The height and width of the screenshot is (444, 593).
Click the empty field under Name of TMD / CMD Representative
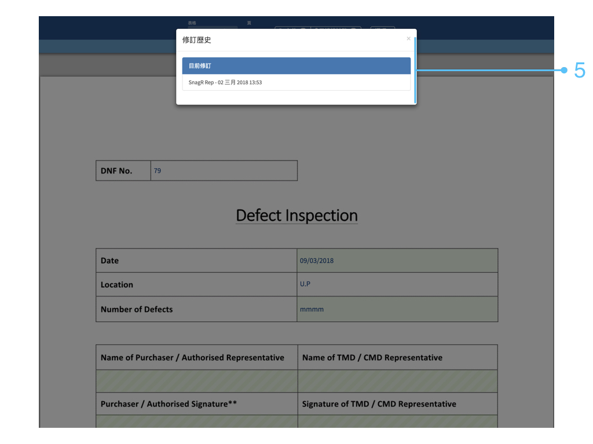tap(397, 381)
